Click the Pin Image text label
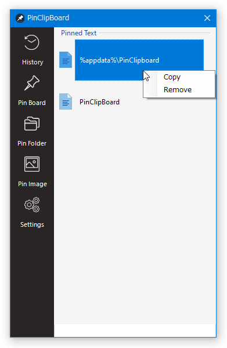 pyautogui.click(x=33, y=184)
